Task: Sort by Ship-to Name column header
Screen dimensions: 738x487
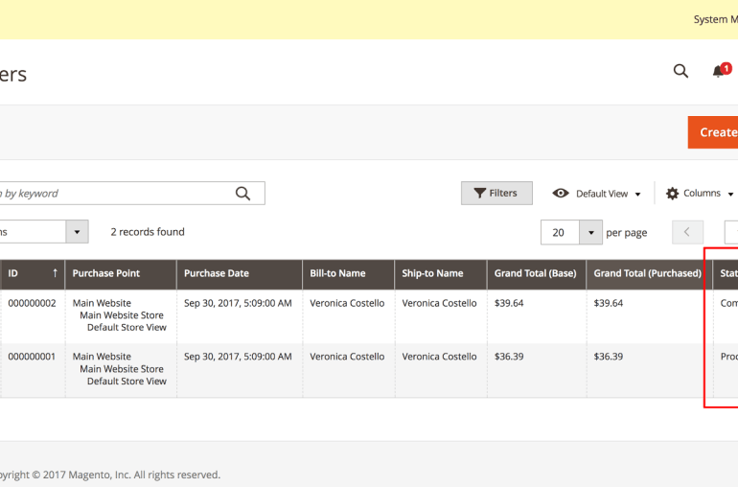Action: [441, 273]
